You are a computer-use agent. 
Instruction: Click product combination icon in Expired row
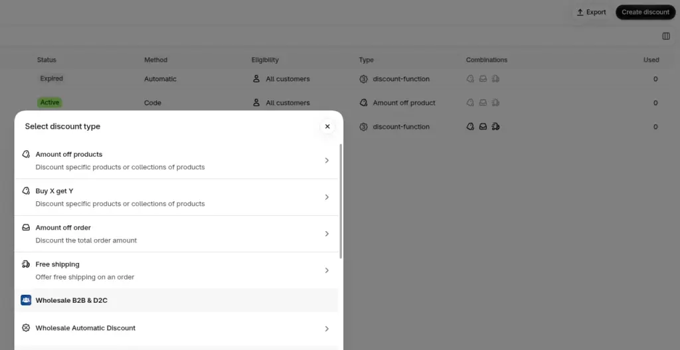click(470, 79)
